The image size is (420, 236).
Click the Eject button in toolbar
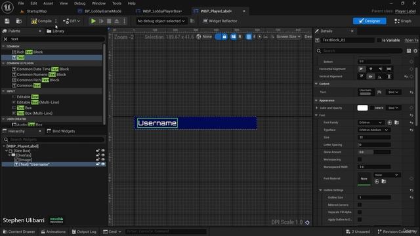click(117, 21)
